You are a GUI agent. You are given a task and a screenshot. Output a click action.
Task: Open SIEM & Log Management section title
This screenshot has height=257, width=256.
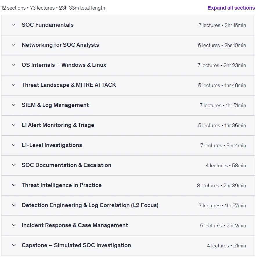55,105
